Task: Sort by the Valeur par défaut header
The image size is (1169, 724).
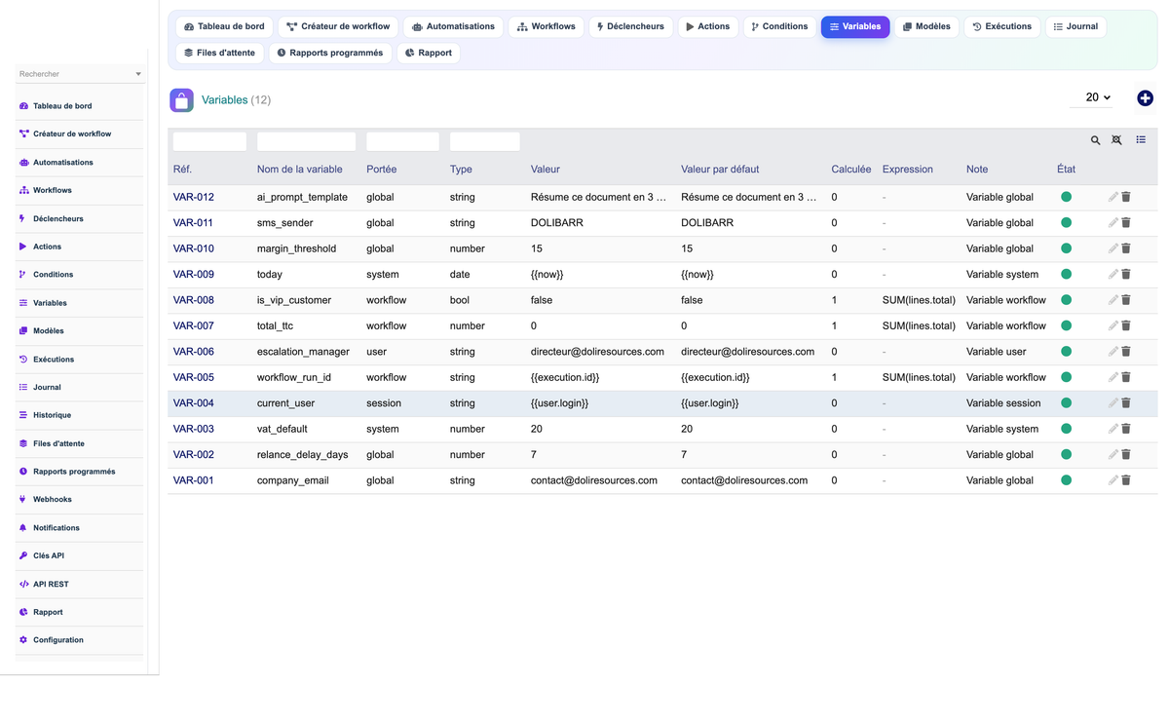Action: [x=720, y=169]
